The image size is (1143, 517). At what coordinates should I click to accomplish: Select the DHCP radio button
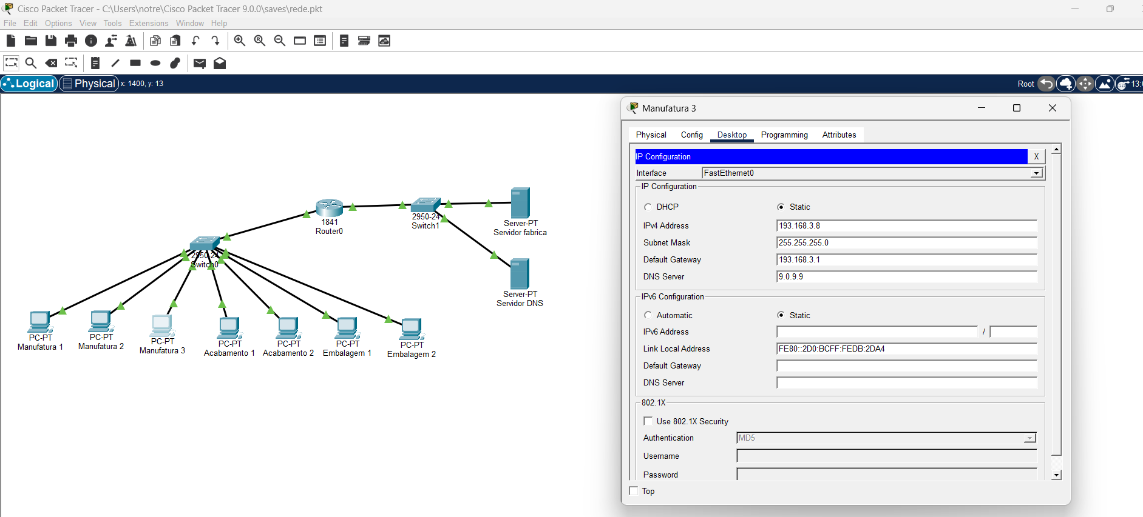pos(648,207)
